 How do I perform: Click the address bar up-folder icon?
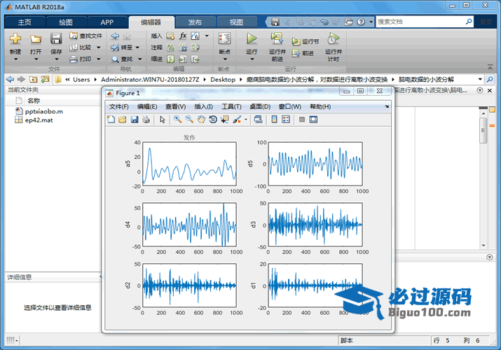pyautogui.click(x=33, y=79)
